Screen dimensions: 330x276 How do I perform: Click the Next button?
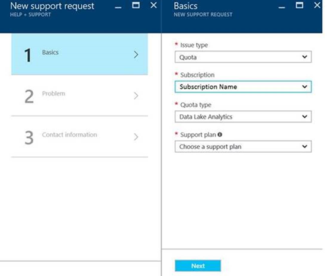[198, 266]
